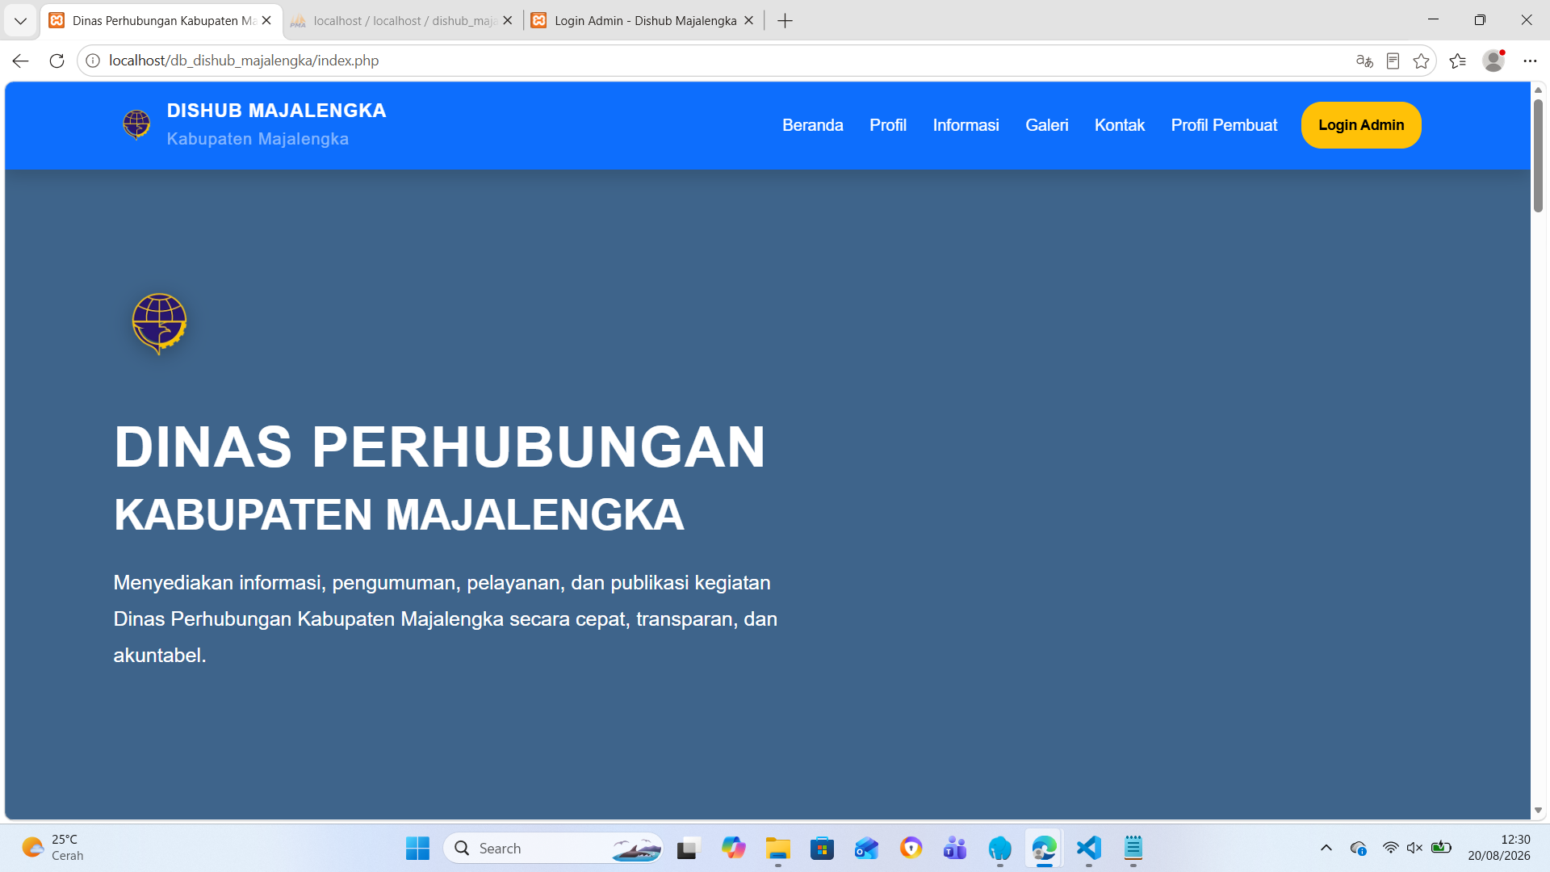The image size is (1550, 872).
Task: Open File Explorer from the taskbar
Action: [778, 848]
